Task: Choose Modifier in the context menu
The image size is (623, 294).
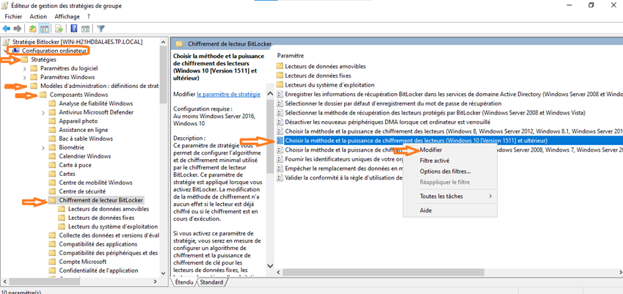Action: [x=431, y=150]
